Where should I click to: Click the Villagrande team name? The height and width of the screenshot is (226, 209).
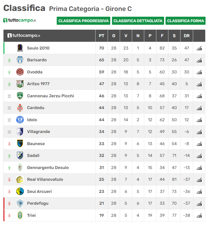(x=39, y=132)
